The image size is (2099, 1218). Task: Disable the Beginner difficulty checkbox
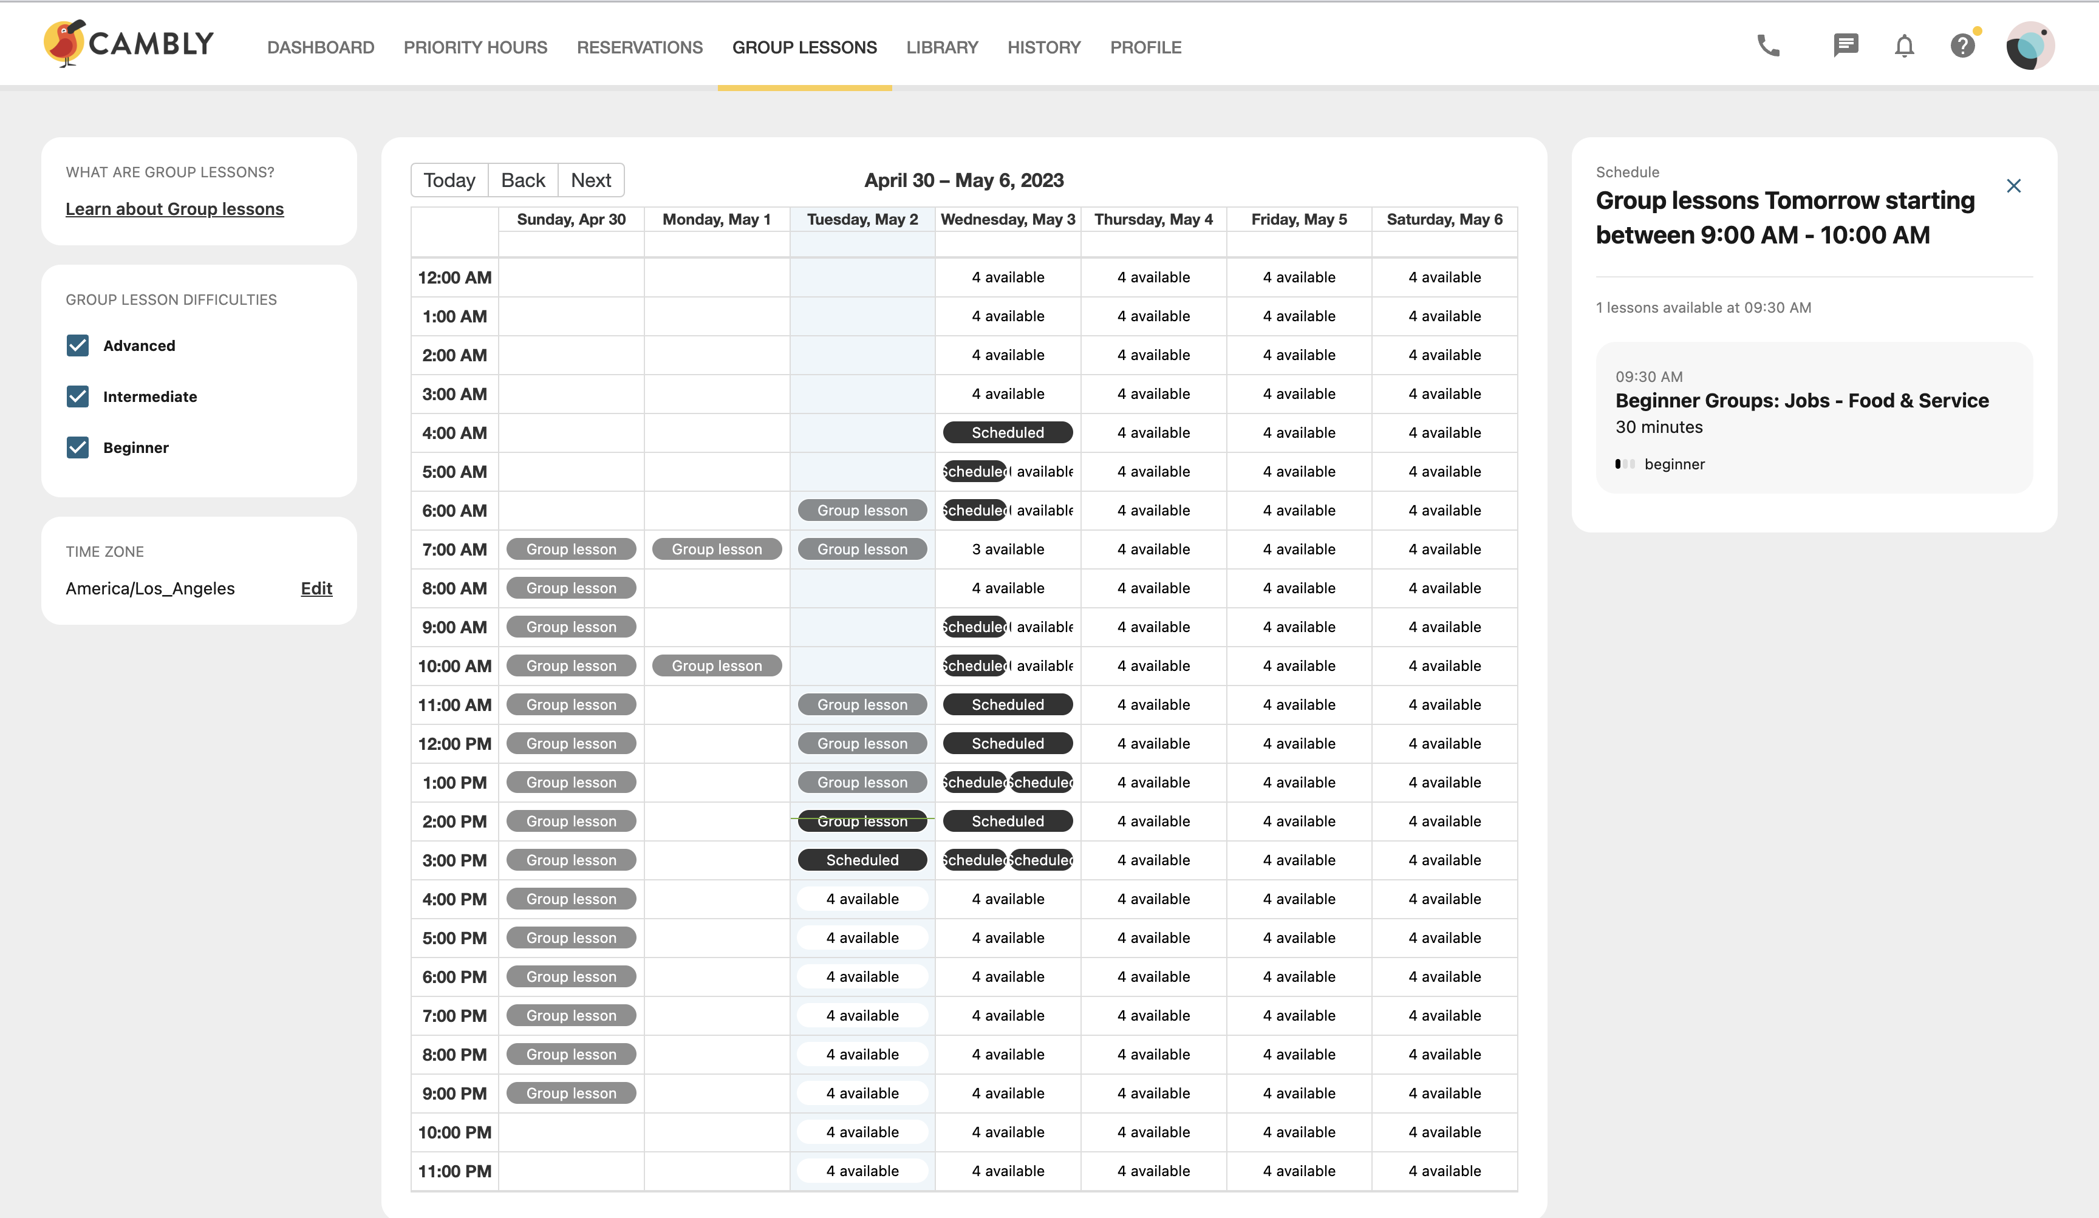(x=78, y=447)
